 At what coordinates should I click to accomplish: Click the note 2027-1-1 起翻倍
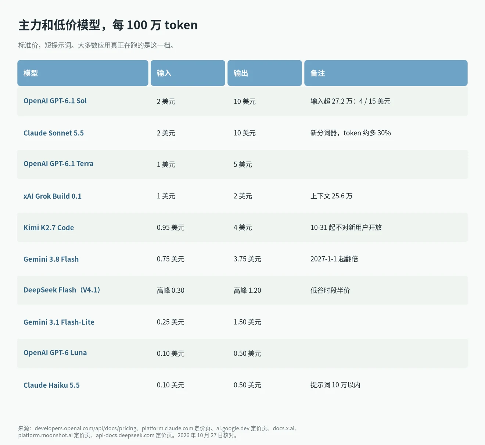pyautogui.click(x=334, y=259)
